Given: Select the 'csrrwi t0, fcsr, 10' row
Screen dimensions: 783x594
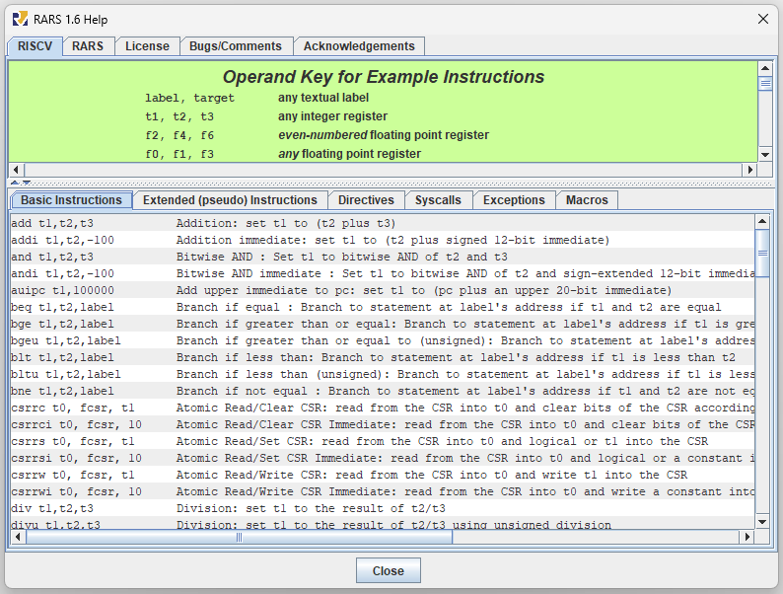Looking at the screenshot, I should (x=383, y=491).
